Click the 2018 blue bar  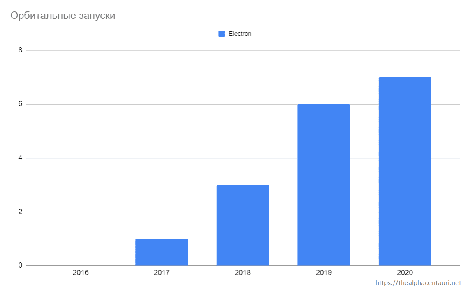pyautogui.click(x=243, y=225)
